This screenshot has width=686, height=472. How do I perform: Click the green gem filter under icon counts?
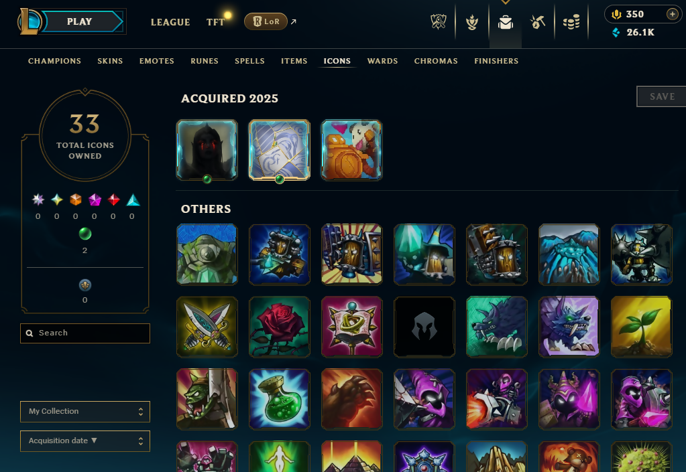pyautogui.click(x=85, y=234)
